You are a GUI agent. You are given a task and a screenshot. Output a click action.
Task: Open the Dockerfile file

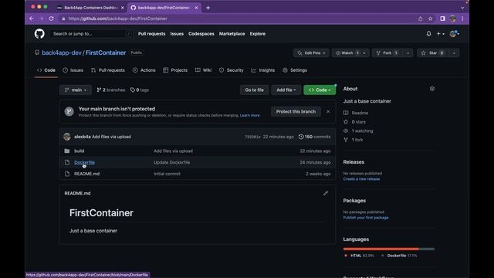84,162
